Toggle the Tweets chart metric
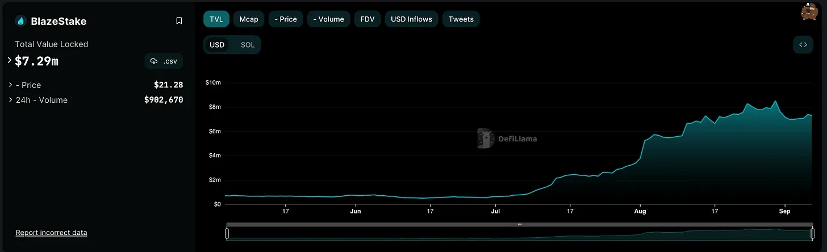 pyautogui.click(x=461, y=19)
